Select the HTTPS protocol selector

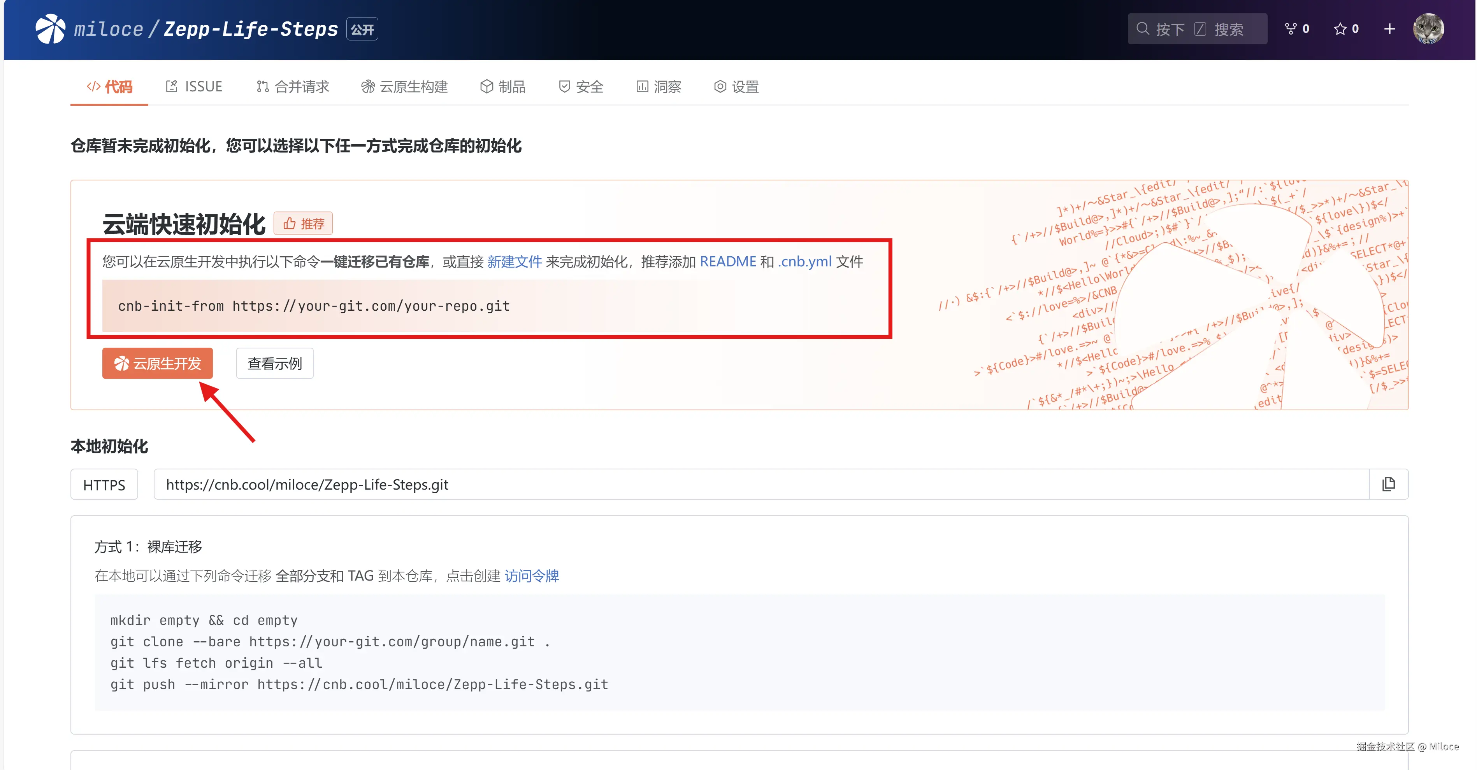[104, 484]
